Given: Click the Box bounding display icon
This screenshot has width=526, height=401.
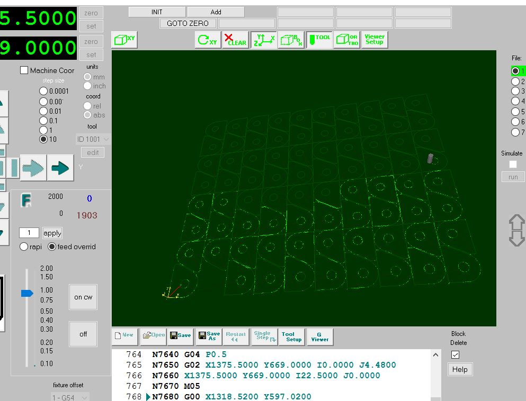Looking at the screenshot, I should tap(291, 40).
